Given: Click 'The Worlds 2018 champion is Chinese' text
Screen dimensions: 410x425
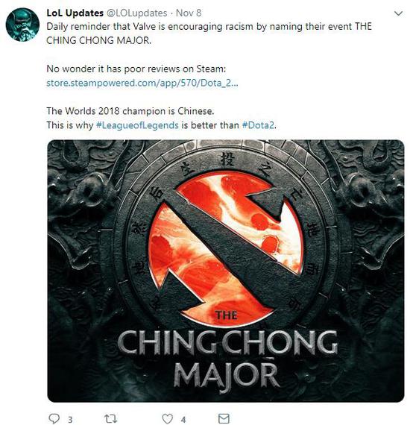Looking at the screenshot, I should click(130, 111).
